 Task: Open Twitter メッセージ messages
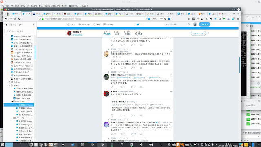(109, 24)
